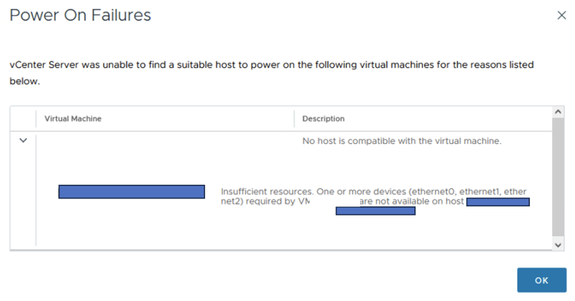This screenshot has height=301, width=575.
Task: Select the redacted virtual machine name bar
Action: pos(131,191)
